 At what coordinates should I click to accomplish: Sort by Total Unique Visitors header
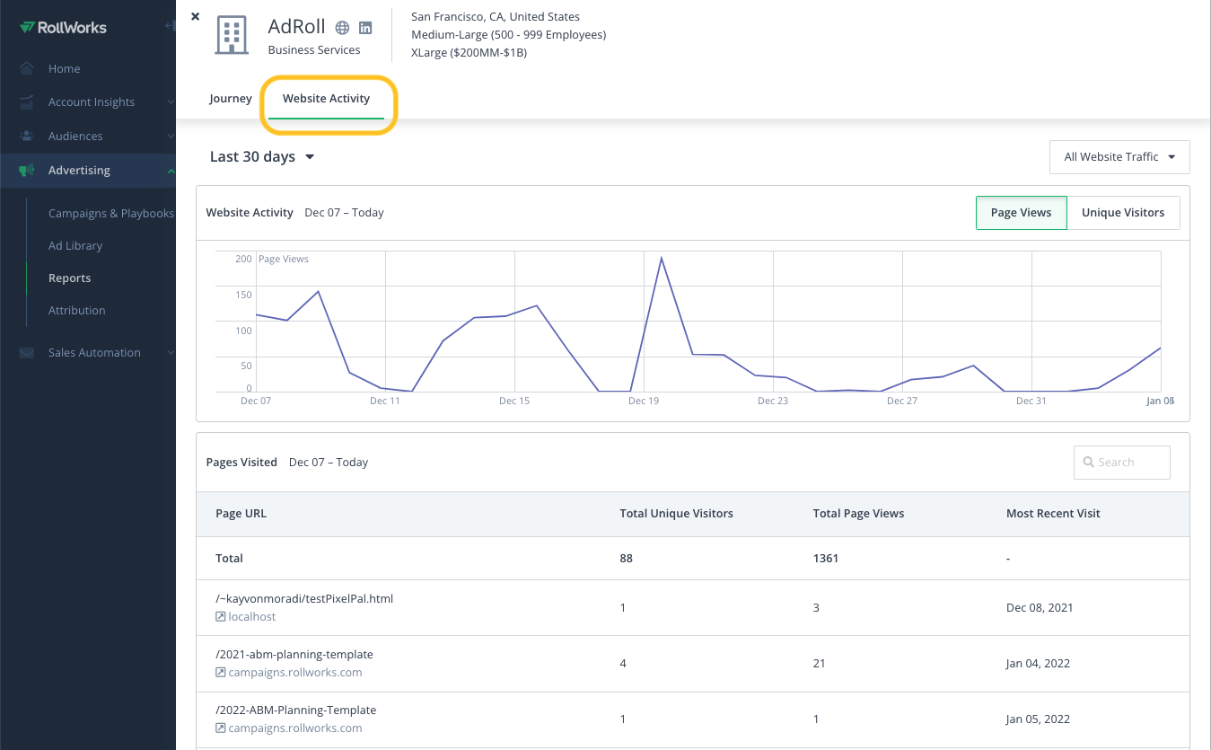point(677,514)
